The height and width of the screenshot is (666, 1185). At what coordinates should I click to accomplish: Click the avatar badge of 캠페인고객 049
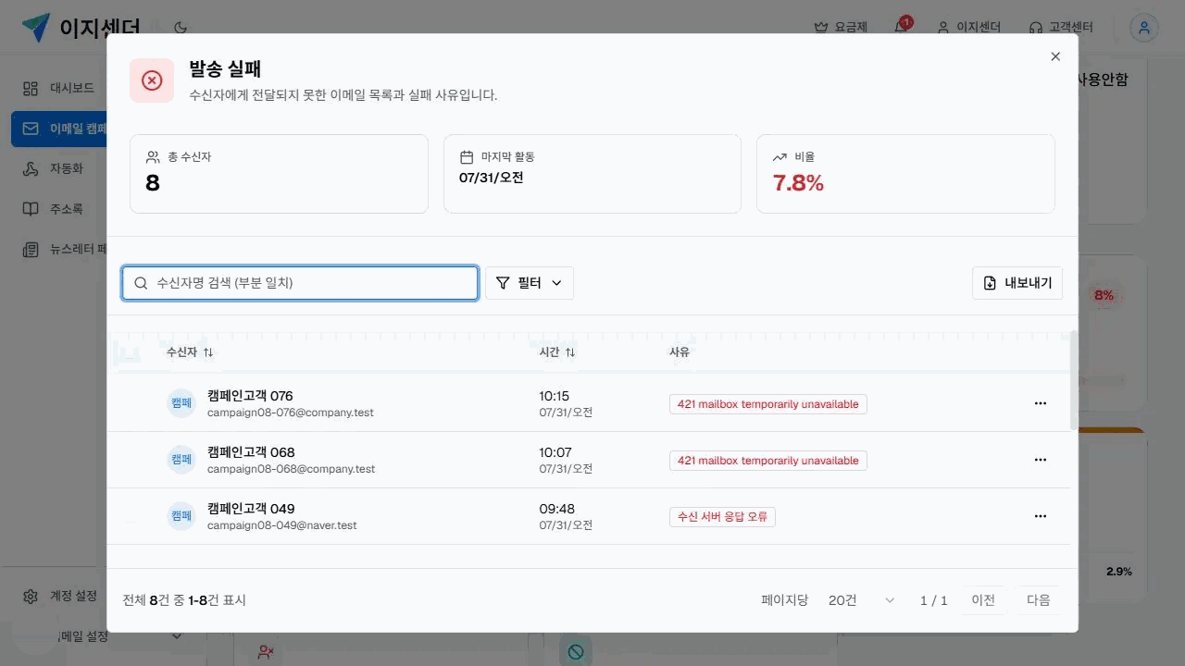[181, 516]
